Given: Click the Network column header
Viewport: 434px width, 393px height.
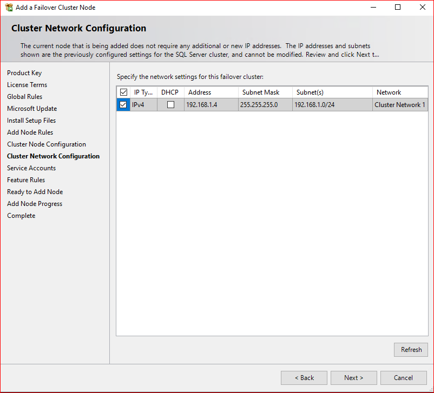Looking at the screenshot, I should pos(400,92).
